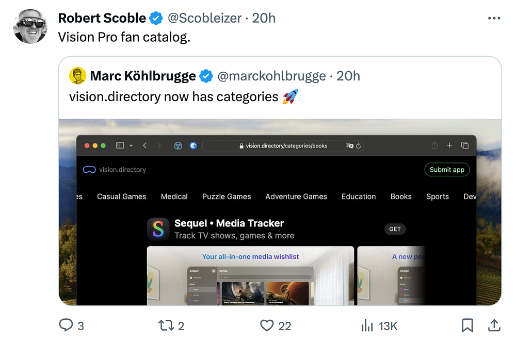Open Robert Scoble's profile picture

30,26
